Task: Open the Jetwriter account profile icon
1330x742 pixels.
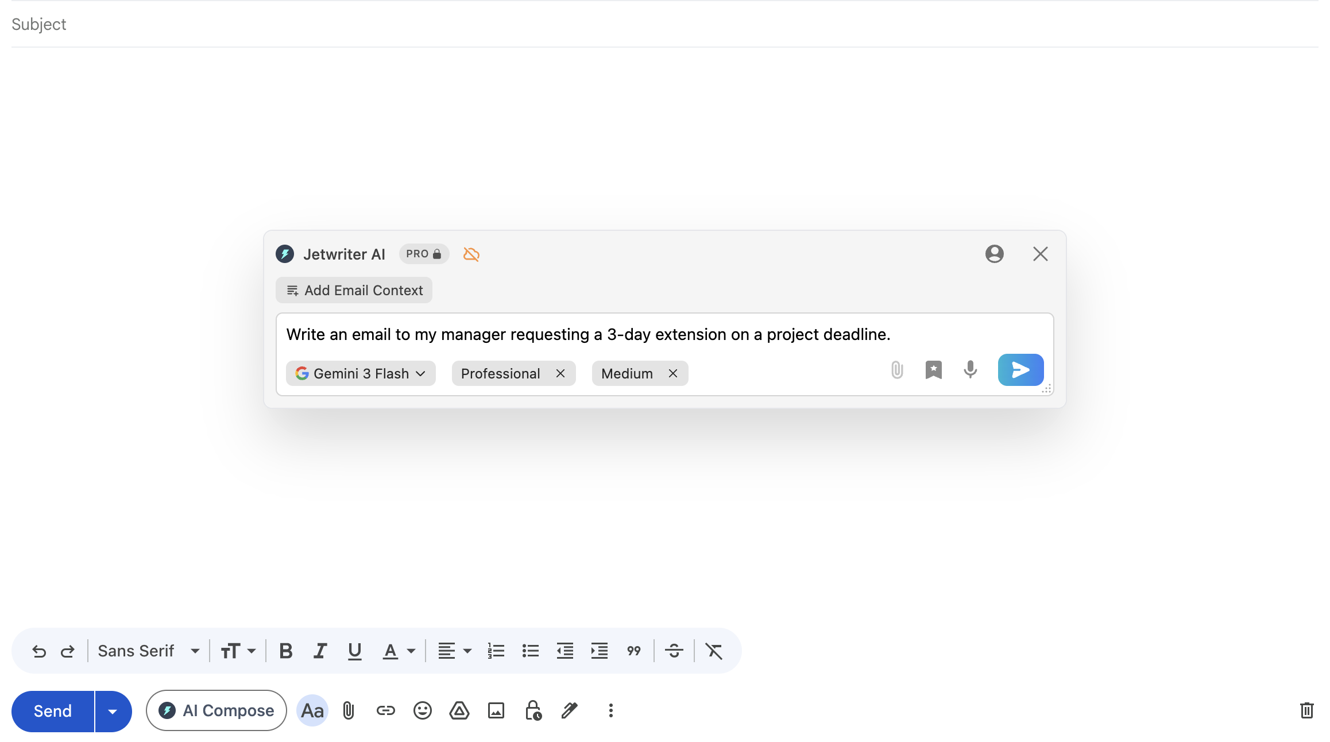Action: click(995, 254)
